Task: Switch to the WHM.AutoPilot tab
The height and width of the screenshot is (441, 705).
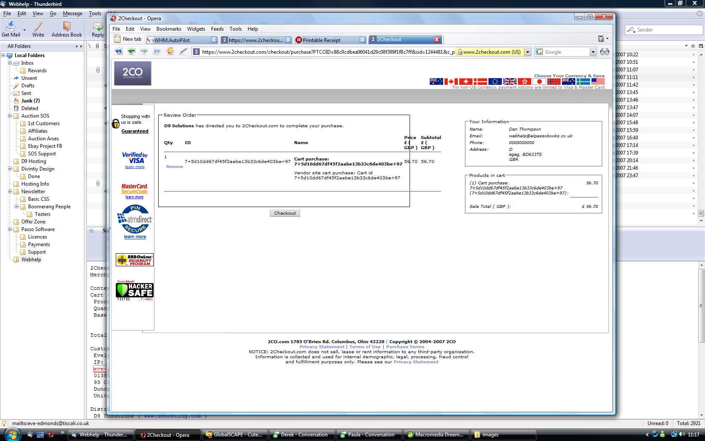Action: tap(178, 40)
